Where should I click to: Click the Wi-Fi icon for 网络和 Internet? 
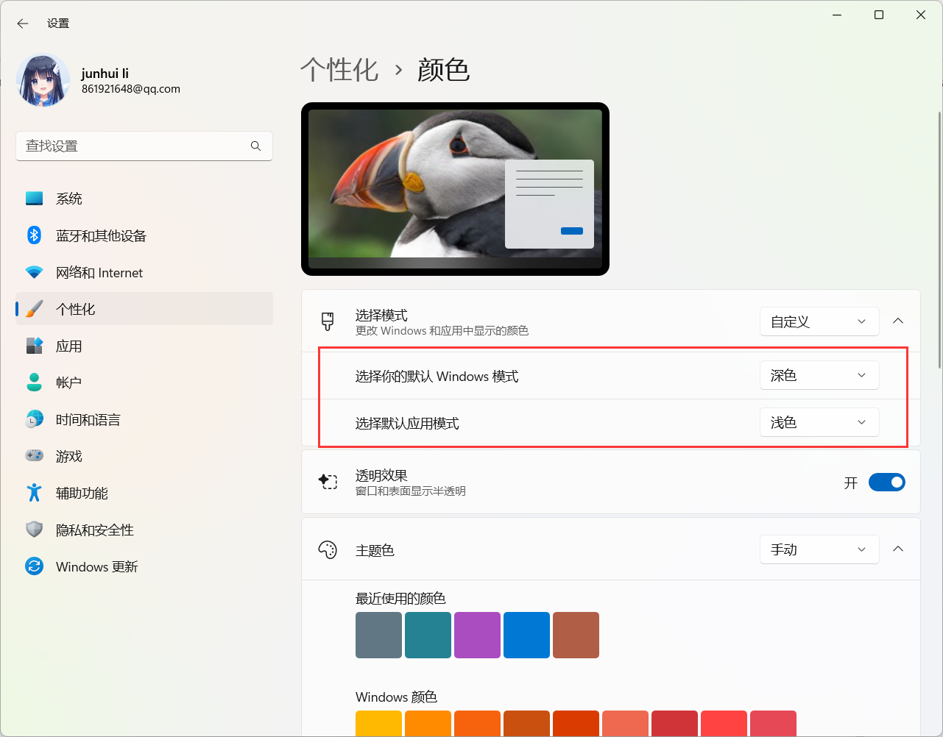[x=35, y=272]
